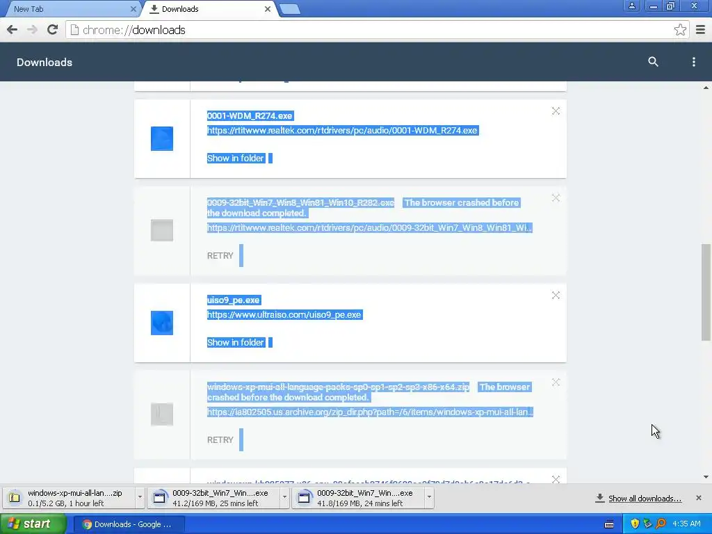The width and height of the screenshot is (712, 534).
Task: Click the page scrollbar down arrow
Action: [x=706, y=477]
